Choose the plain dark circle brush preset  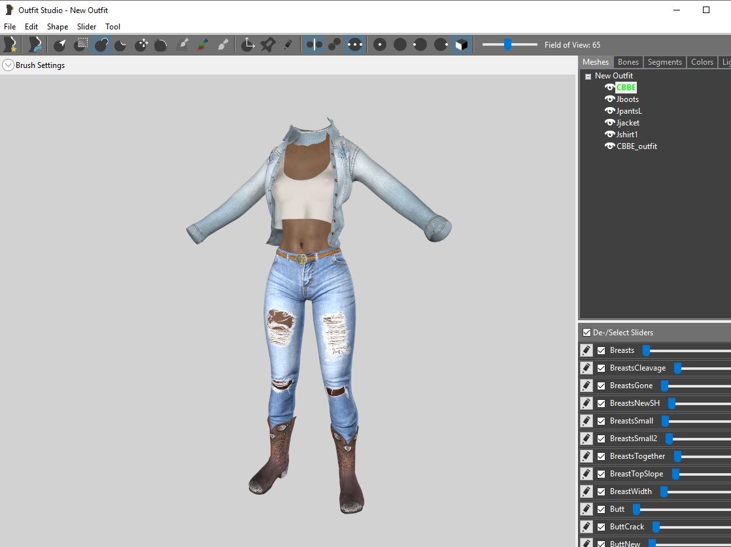tap(400, 44)
